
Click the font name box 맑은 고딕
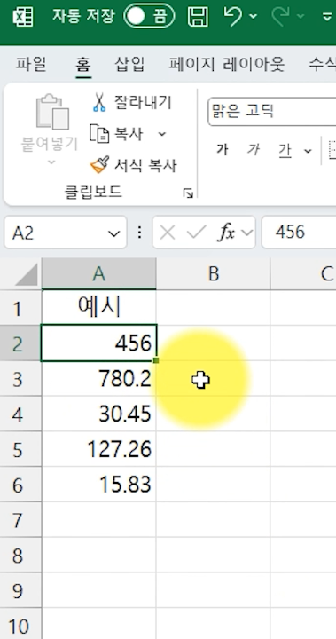(271, 111)
